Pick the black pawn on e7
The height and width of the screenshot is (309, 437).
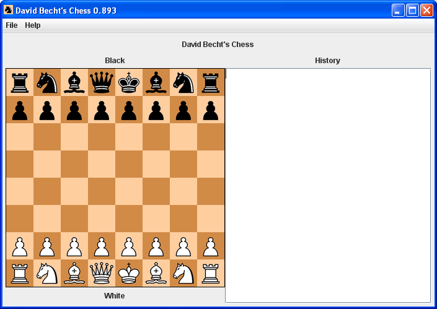[x=129, y=110]
